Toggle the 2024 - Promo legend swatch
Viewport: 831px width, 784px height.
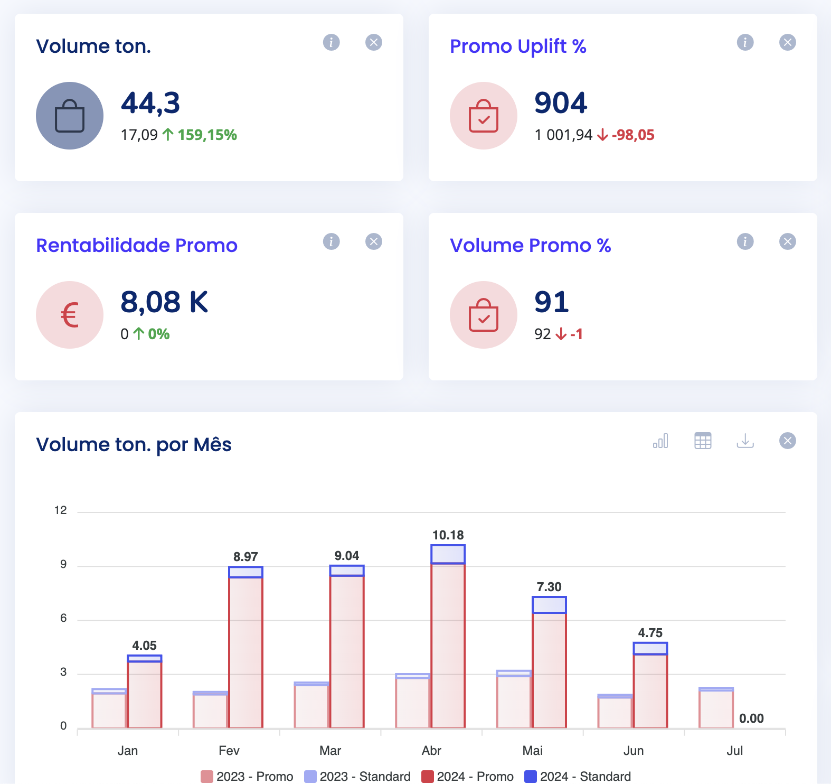click(x=428, y=776)
